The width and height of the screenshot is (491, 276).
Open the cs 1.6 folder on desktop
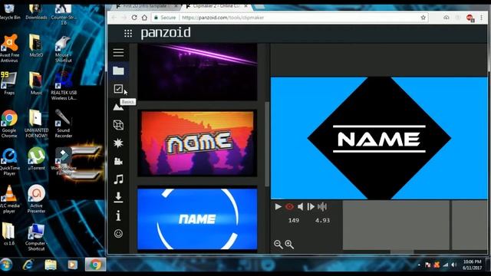[x=8, y=233]
